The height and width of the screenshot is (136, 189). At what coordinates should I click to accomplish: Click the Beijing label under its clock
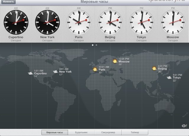110,37
